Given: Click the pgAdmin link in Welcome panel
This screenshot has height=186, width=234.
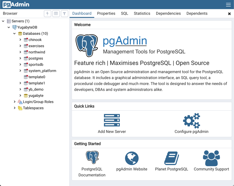Looking at the screenshot, I should point(125,41).
